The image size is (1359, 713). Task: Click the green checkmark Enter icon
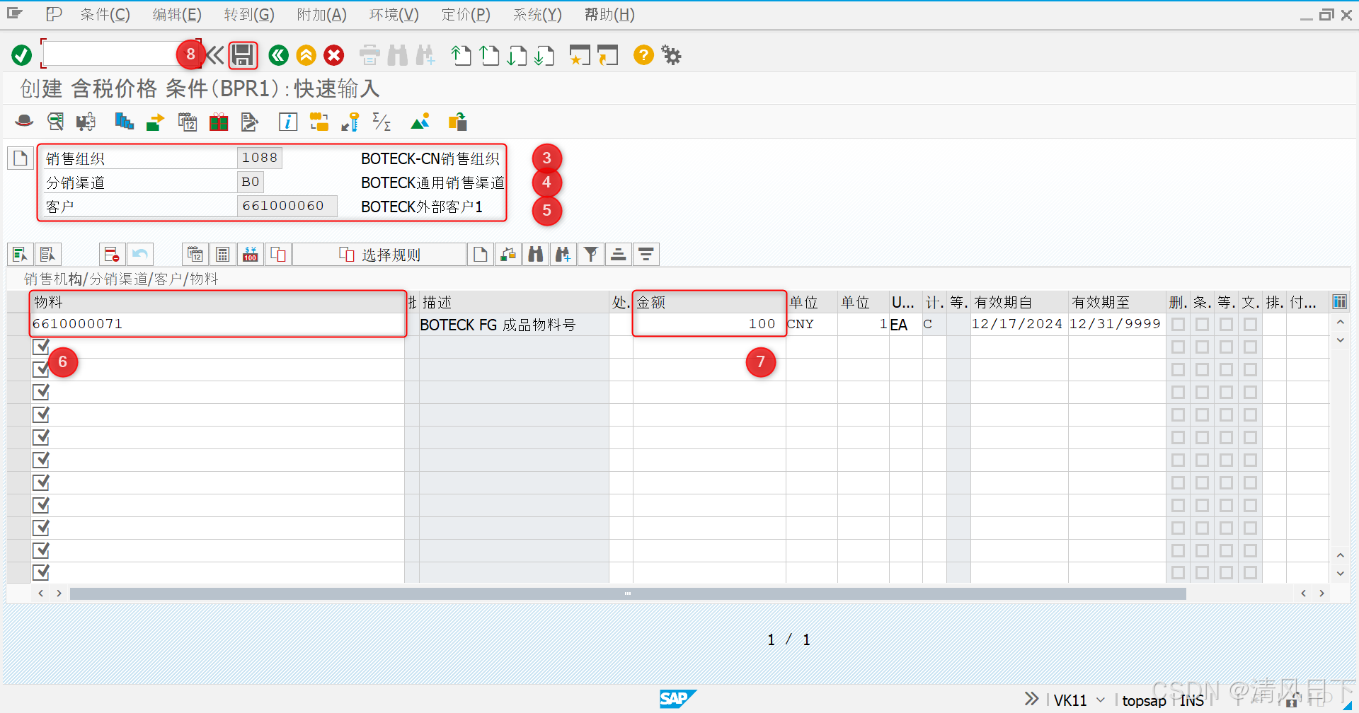pos(22,55)
